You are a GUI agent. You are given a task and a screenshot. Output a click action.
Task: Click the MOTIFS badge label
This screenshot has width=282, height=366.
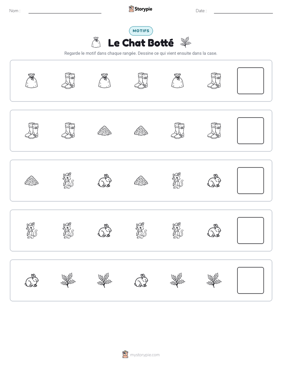point(141,31)
